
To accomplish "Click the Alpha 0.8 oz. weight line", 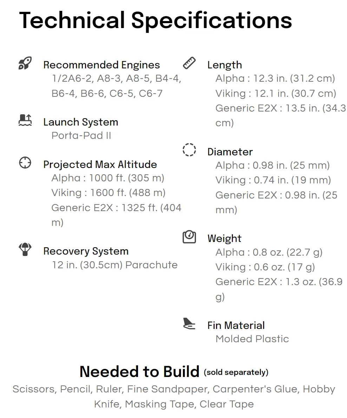I will pyautogui.click(x=269, y=252).
